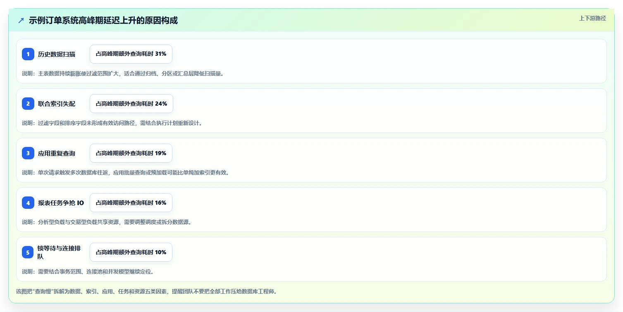Click the trend arrow icon beside the title

click(21, 20)
